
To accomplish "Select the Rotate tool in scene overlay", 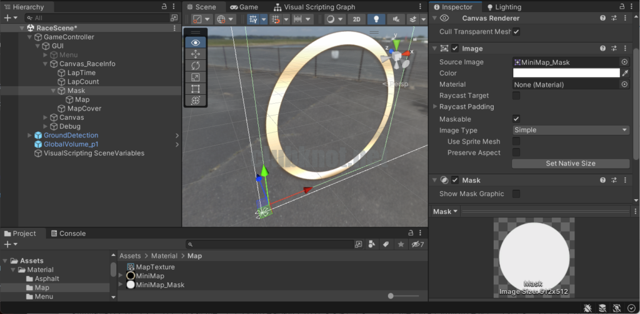I will [x=196, y=66].
